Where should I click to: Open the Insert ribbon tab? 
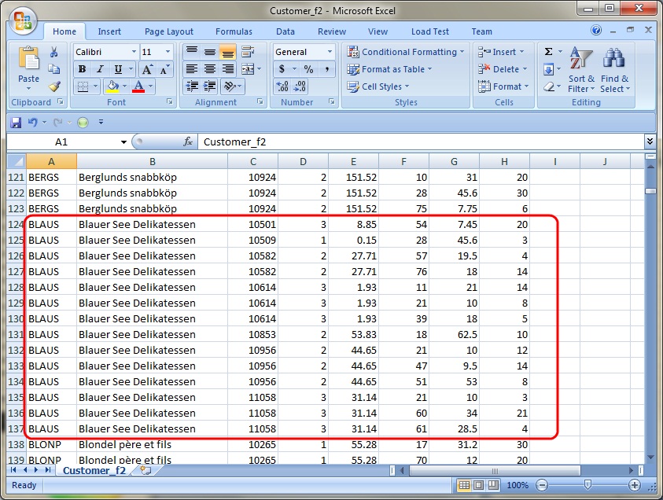[x=109, y=31]
